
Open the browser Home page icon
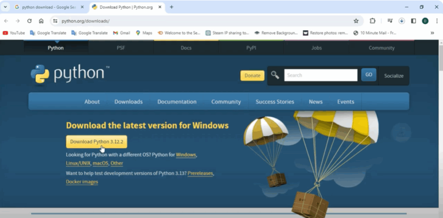tap(41, 21)
